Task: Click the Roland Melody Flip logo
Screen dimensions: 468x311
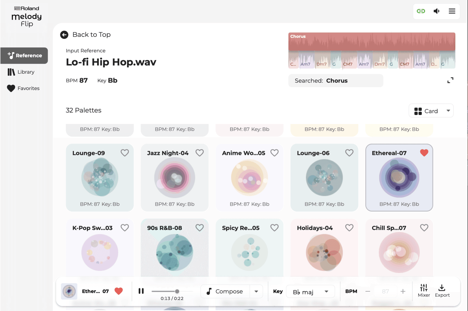Action: pos(27,17)
